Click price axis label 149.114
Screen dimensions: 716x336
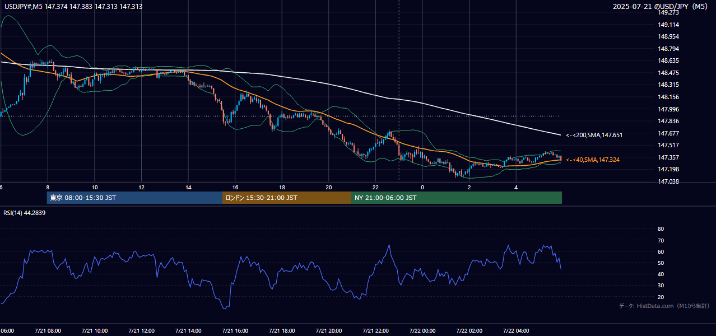pos(668,25)
